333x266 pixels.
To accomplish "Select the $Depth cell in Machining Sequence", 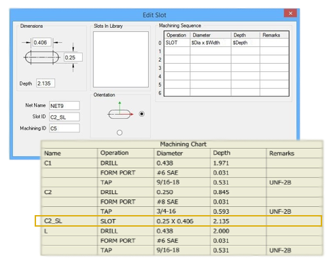I will (245, 43).
